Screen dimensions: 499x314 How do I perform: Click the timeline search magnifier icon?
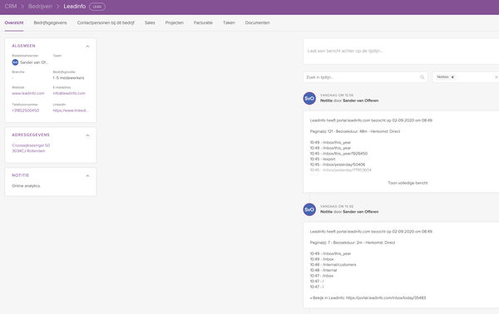click(422, 77)
